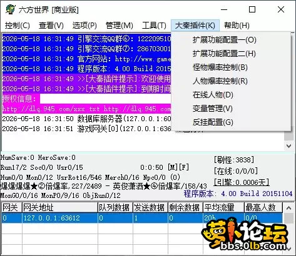Open the 选项(P) menu

[x=84, y=26]
